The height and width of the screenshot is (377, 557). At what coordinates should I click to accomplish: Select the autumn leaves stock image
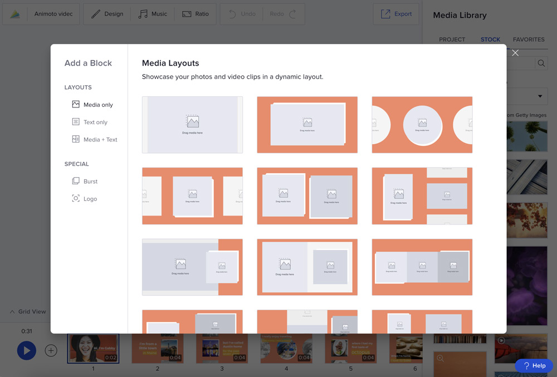(527, 220)
